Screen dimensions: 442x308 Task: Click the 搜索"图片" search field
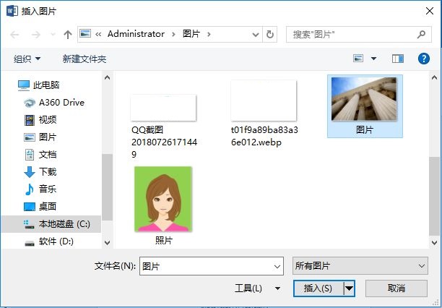[350, 34]
